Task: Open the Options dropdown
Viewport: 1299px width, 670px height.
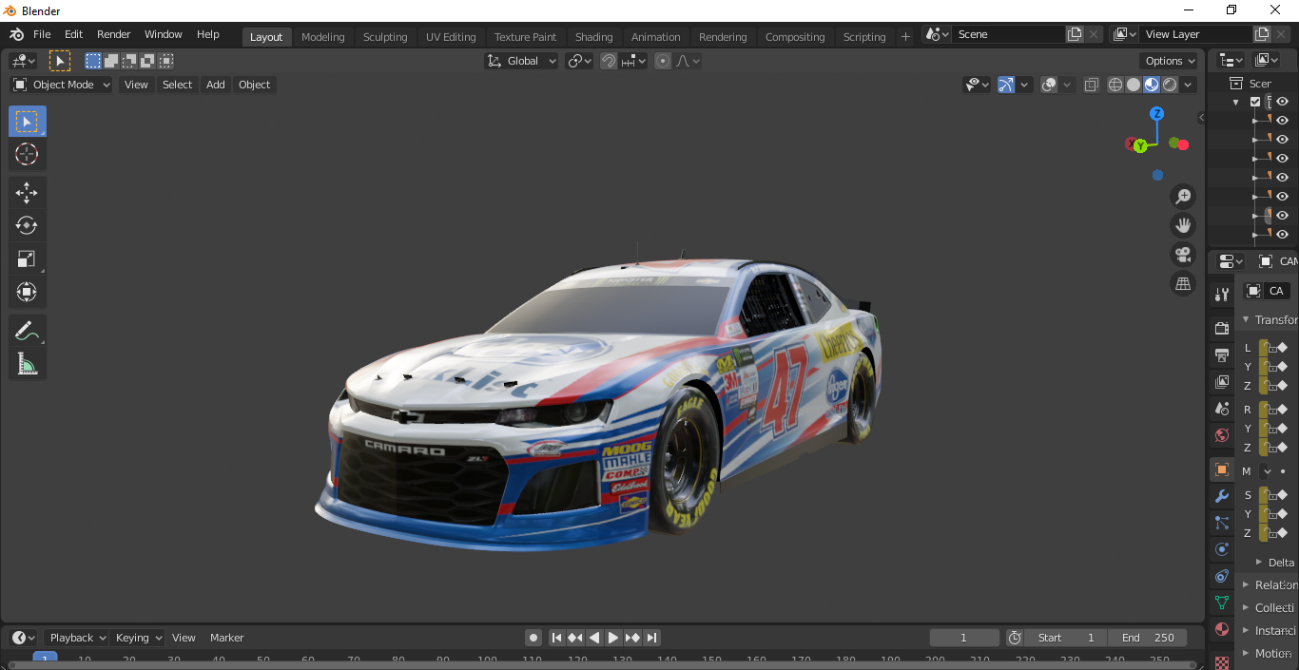Action: 1170,61
